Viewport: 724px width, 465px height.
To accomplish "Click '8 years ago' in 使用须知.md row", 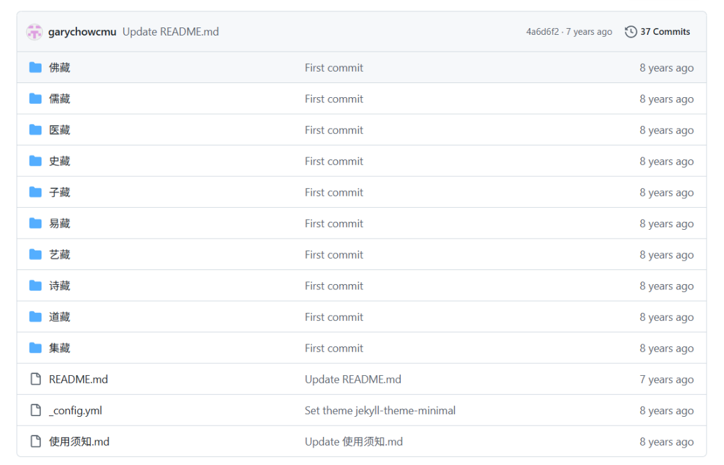I will point(667,442).
